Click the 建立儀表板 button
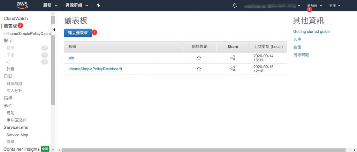 pyautogui.click(x=78, y=33)
